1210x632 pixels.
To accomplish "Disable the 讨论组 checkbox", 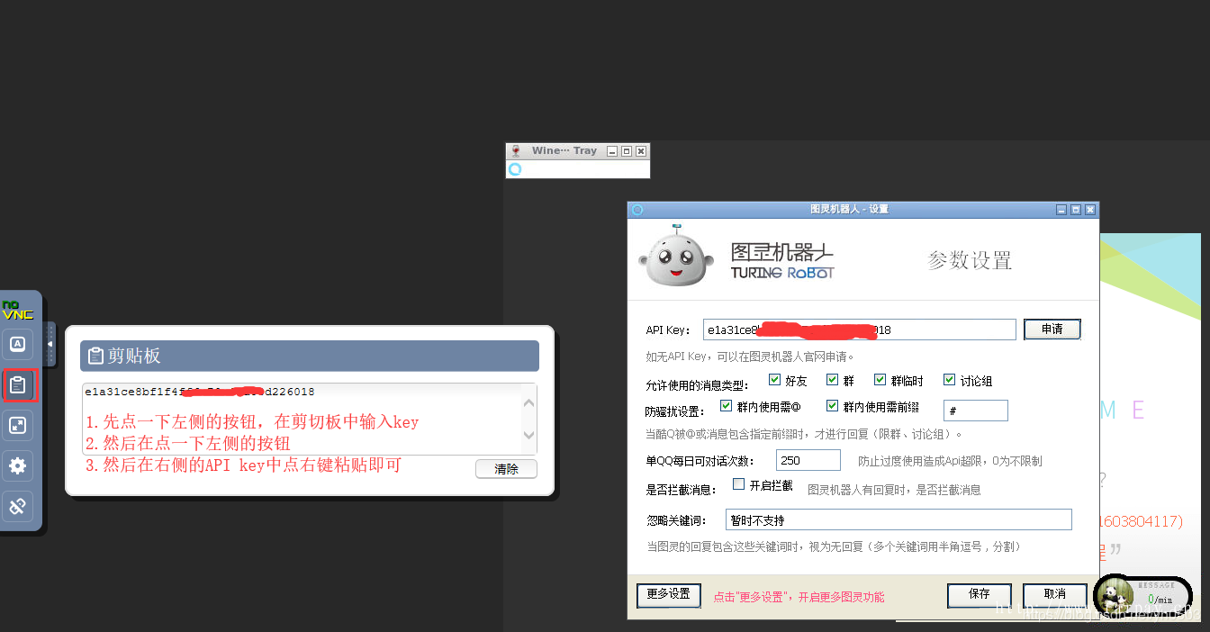I will [949, 380].
